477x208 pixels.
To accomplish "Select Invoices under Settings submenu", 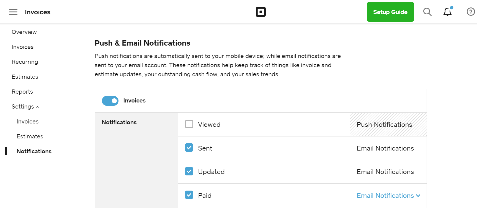I will click(x=27, y=122).
